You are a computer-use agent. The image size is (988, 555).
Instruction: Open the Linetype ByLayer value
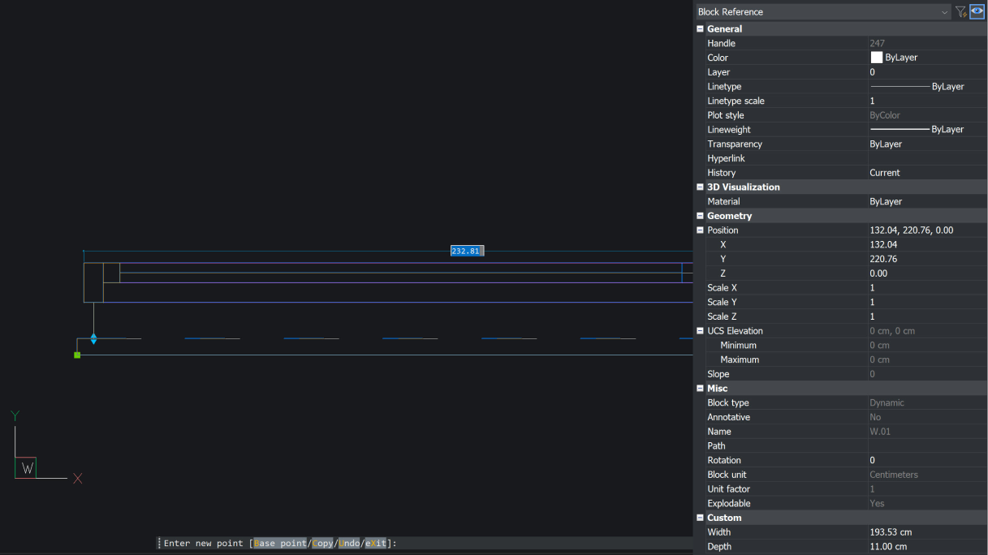(927, 87)
